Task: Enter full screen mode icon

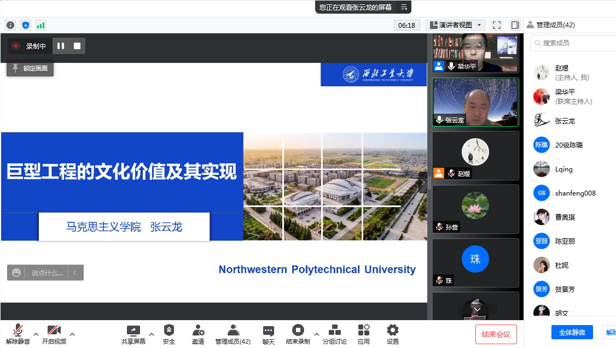Action: (497, 25)
